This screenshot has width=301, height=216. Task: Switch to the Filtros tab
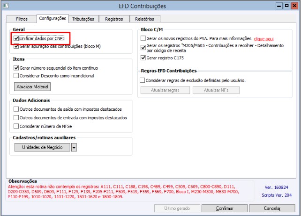[x=22, y=19]
